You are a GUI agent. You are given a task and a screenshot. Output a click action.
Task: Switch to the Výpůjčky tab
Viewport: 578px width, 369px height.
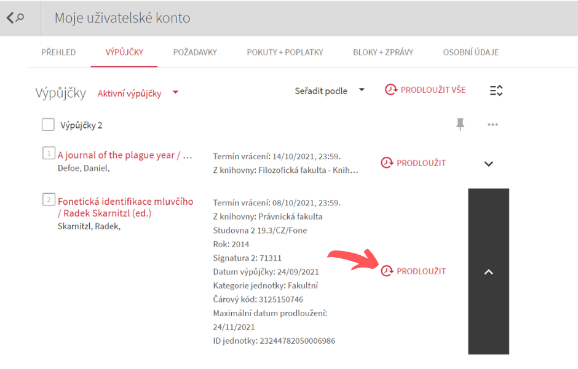124,52
